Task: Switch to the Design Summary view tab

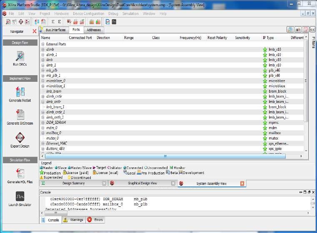Action: [x=74, y=183]
